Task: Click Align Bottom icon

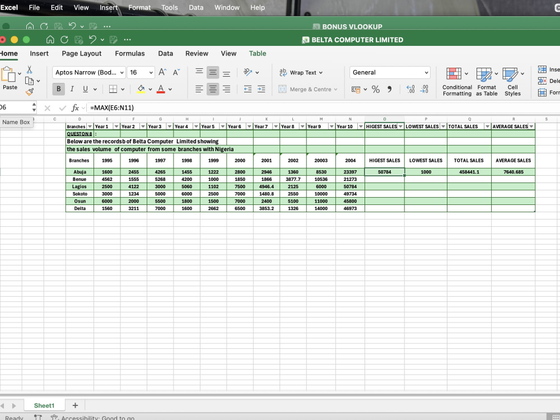Action: 226,73
